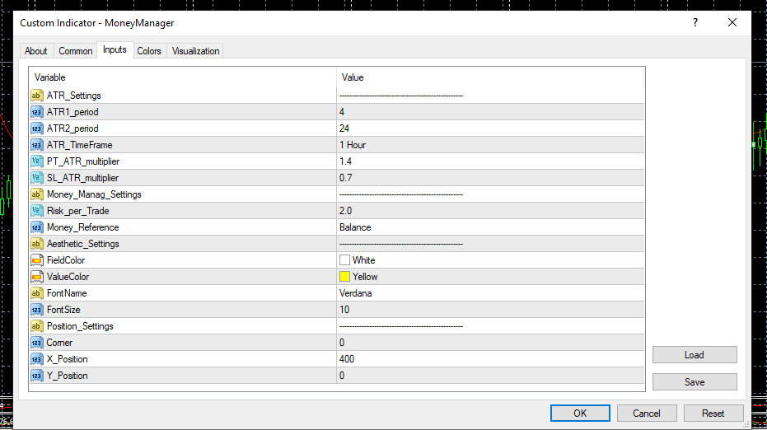Click the integer icon beside FontSize
Image resolution: width=767 pixels, height=430 pixels.
37,310
